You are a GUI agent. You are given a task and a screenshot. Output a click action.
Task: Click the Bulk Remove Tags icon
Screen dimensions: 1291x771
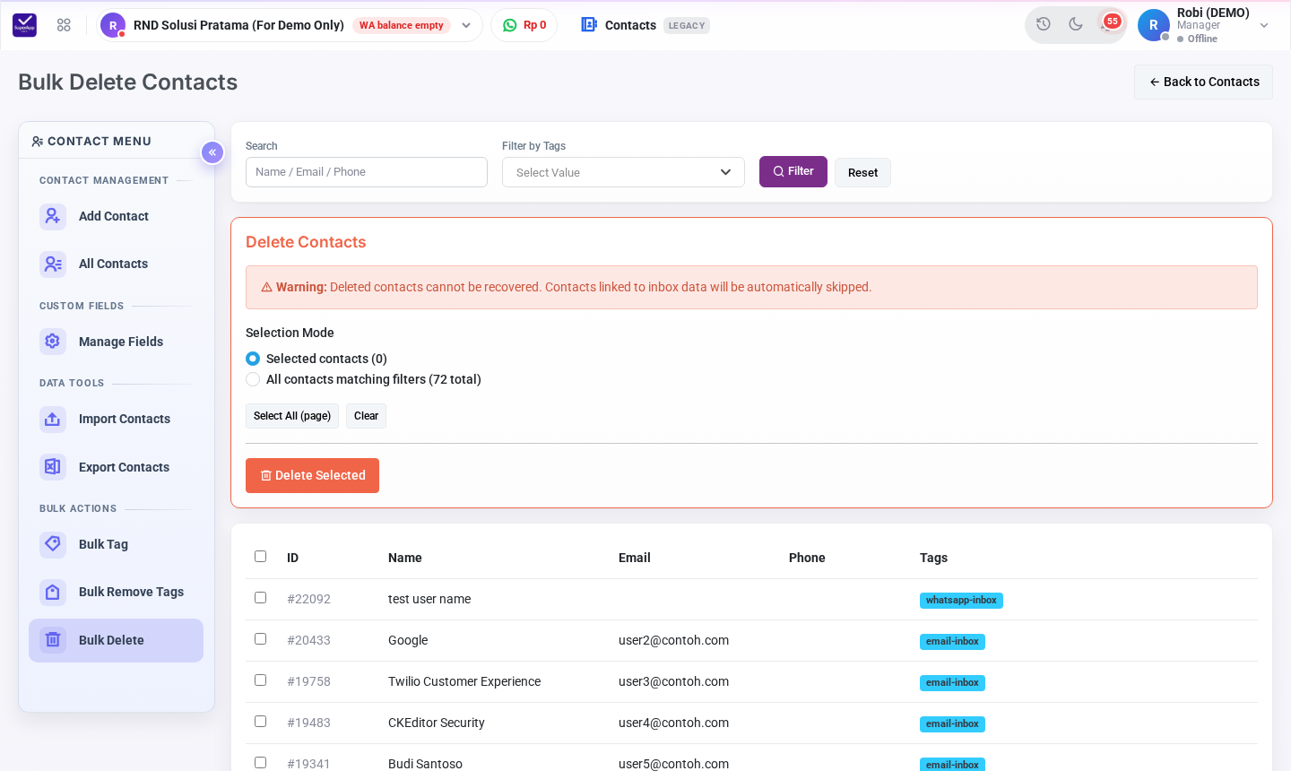(53, 592)
